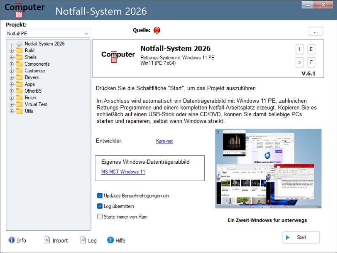Select Notfall-System 2026 tree root item
The image size is (337, 253).
pos(45,44)
